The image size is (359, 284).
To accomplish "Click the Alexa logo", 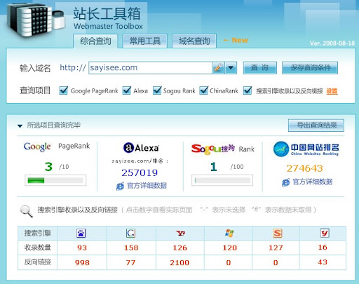I will tap(141, 148).
